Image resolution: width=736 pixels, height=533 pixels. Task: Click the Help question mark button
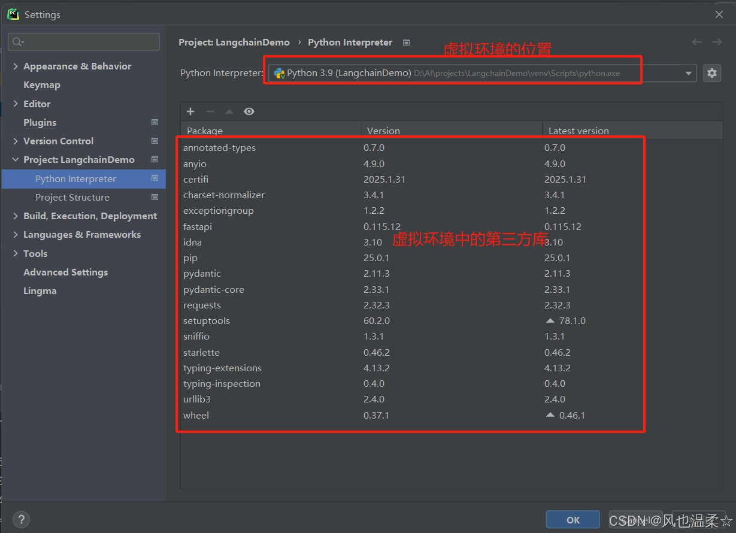click(21, 519)
